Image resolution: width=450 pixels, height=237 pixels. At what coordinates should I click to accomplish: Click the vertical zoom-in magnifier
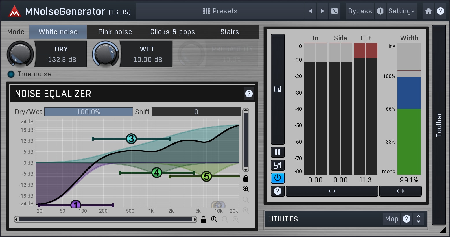click(x=246, y=189)
